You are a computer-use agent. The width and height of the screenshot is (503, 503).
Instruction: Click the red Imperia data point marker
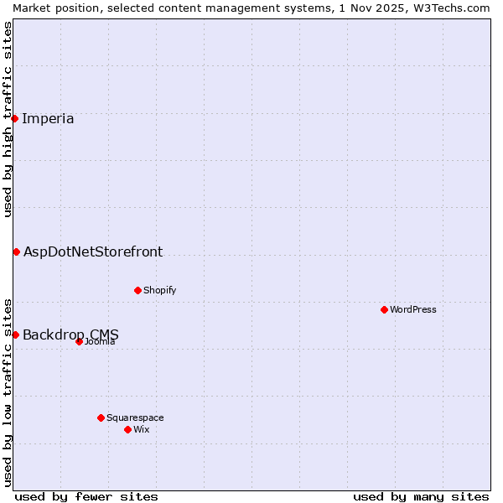(15, 118)
